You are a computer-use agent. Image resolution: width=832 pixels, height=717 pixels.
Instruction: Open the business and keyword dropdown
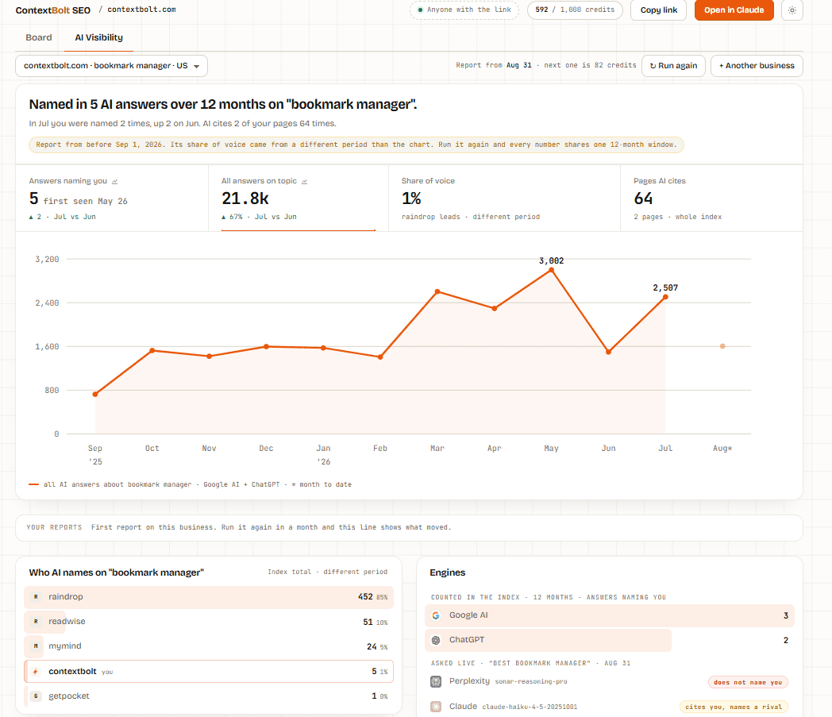[111, 66]
